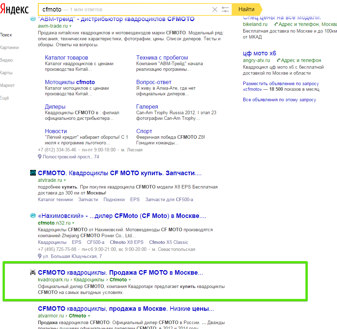The image size is (337, 329).
Task: Click phone icon in angry-atv.ru ad
Action: 279,60
